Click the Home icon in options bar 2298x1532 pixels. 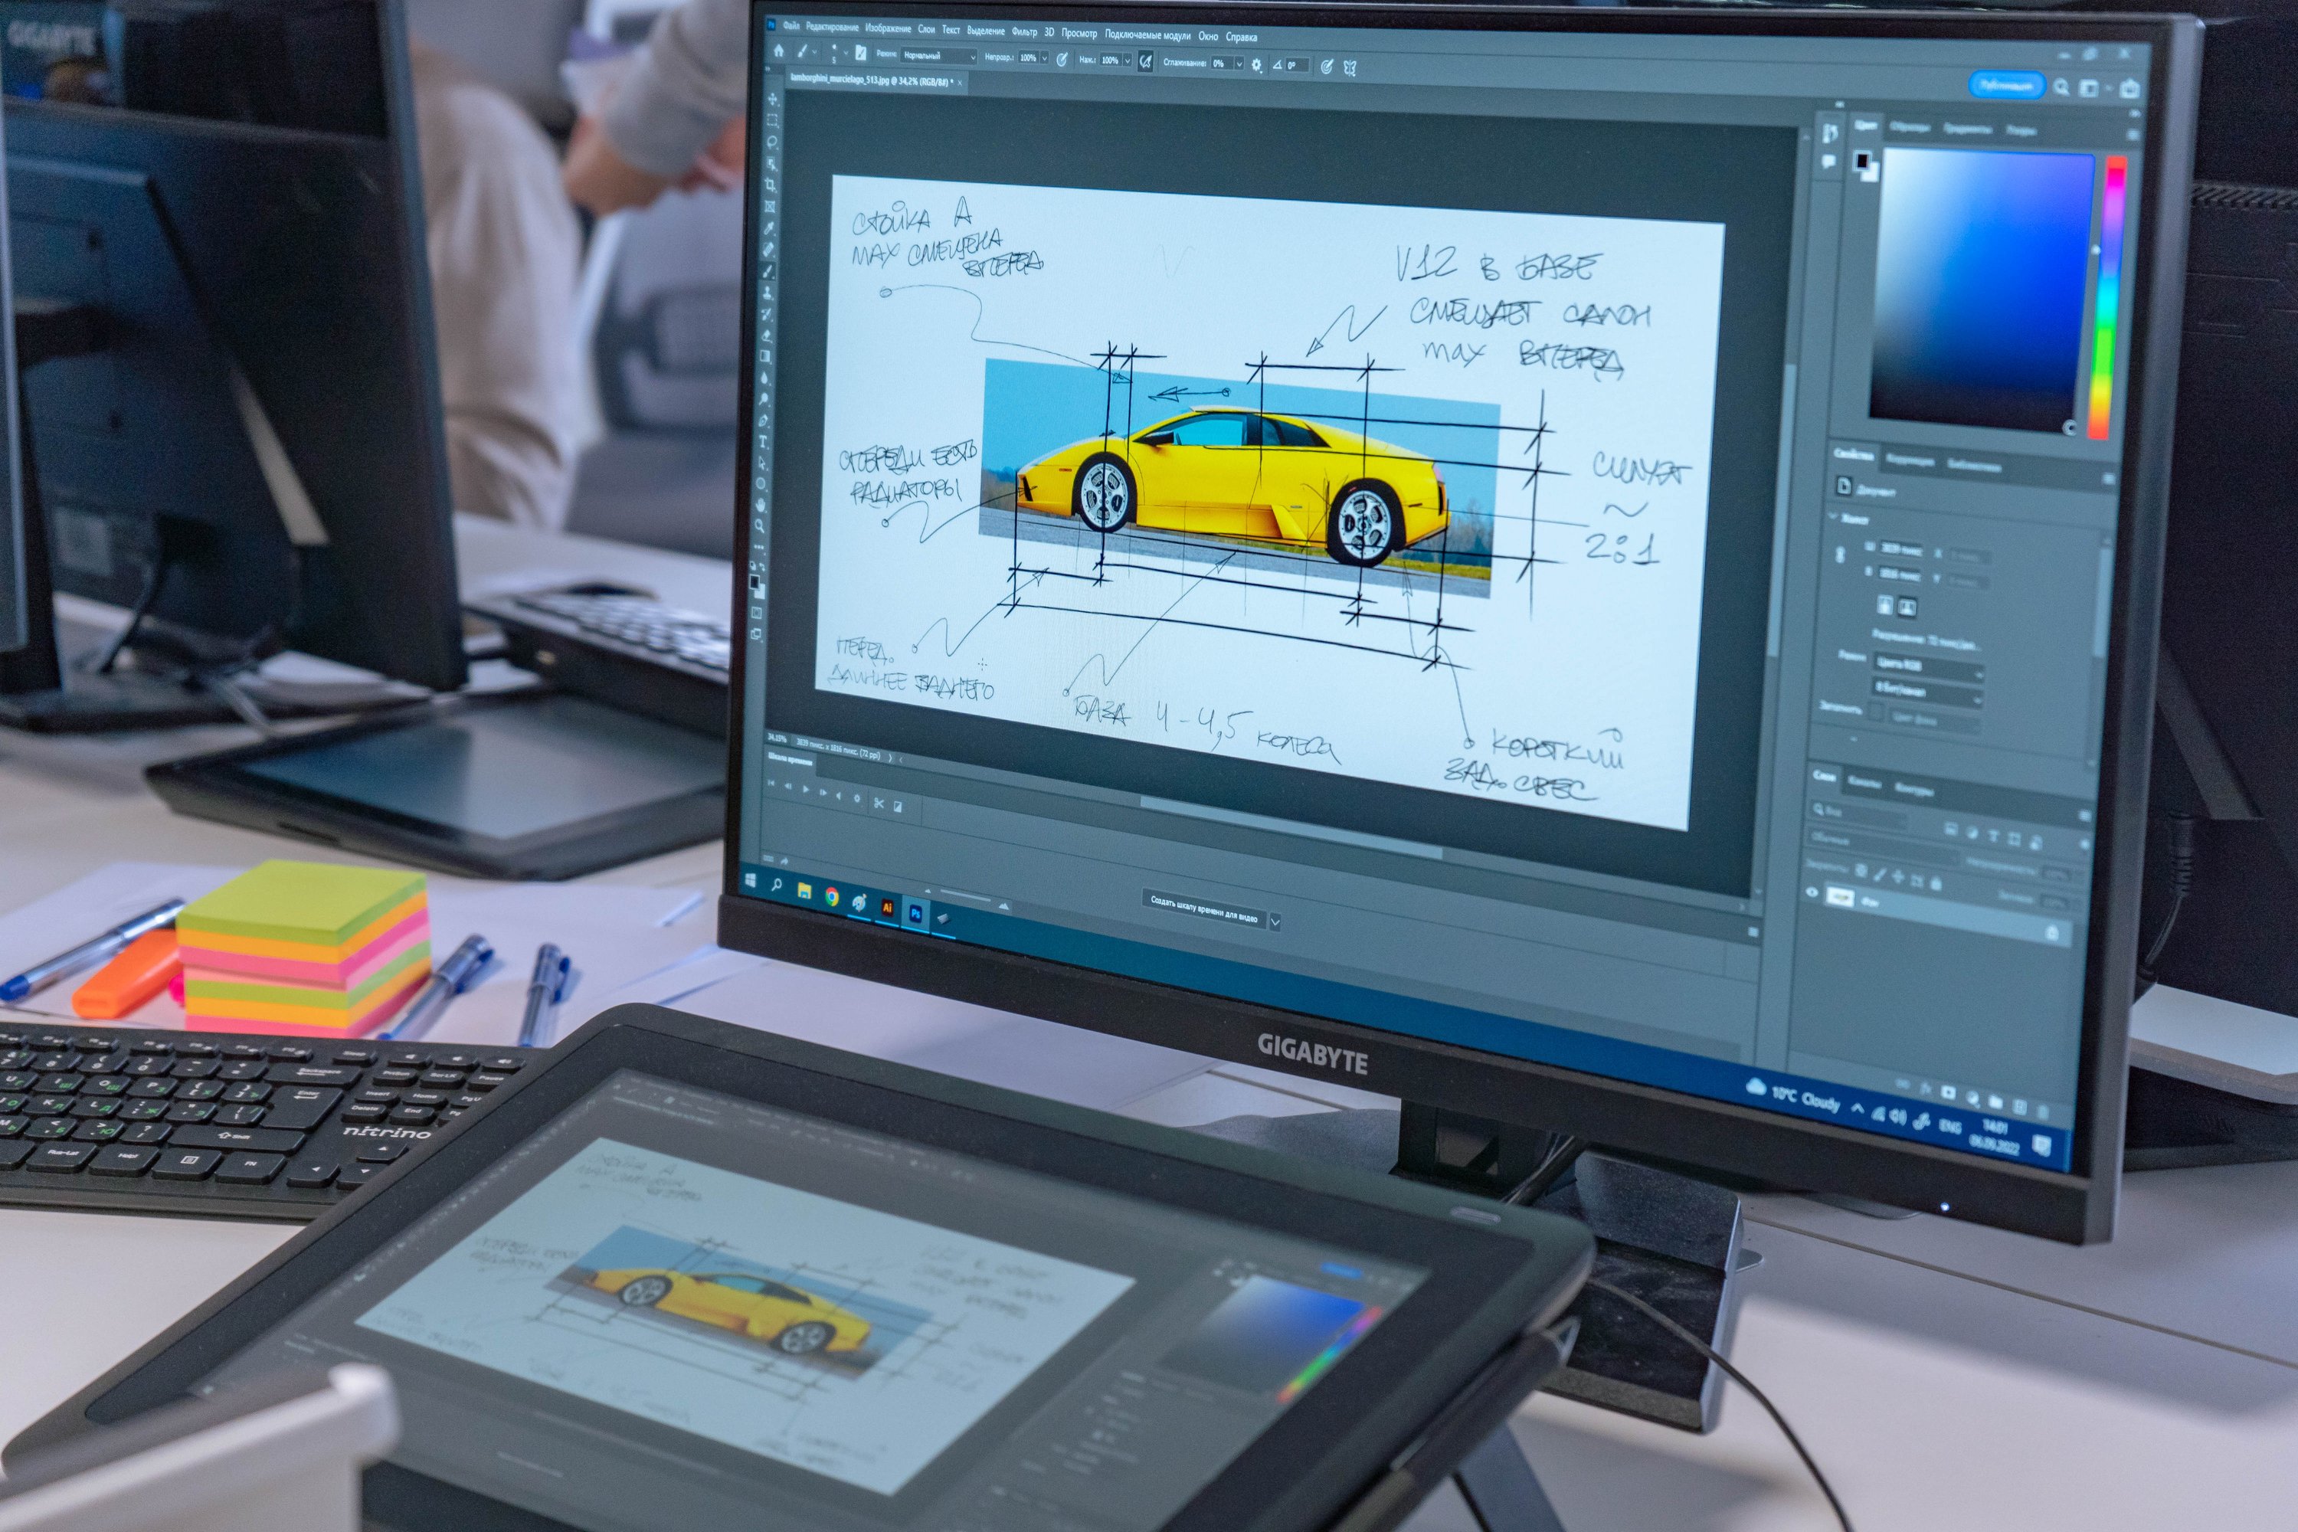click(779, 50)
